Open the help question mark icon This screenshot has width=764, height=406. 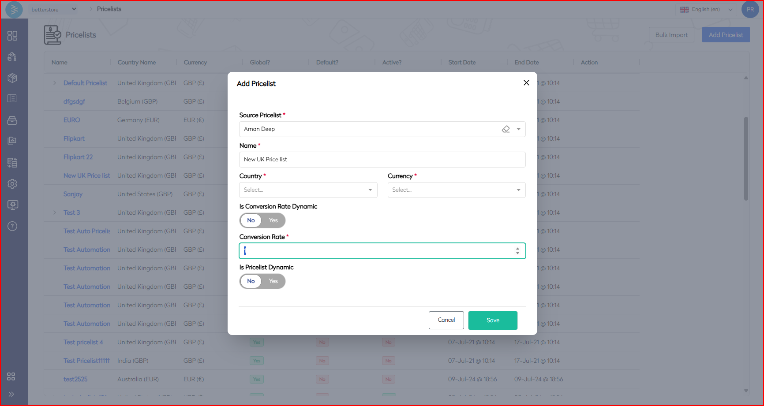pyautogui.click(x=12, y=226)
